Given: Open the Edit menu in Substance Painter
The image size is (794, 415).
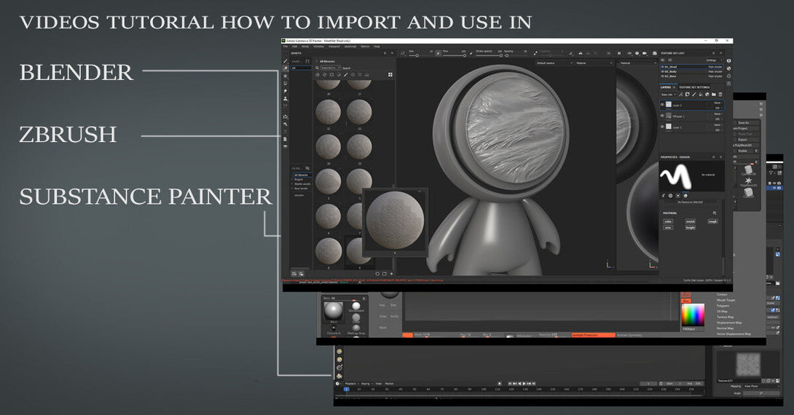Looking at the screenshot, I should pos(295,47).
